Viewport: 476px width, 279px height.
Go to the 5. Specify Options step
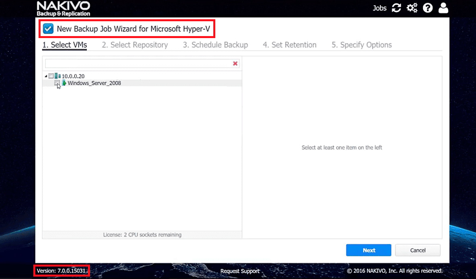tap(362, 45)
